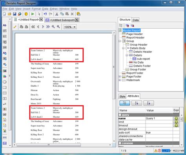Image resolution: width=186 pixels, height=155 pixels.
Task: Click the Publish globe icon
Action: [x=20, y=14]
